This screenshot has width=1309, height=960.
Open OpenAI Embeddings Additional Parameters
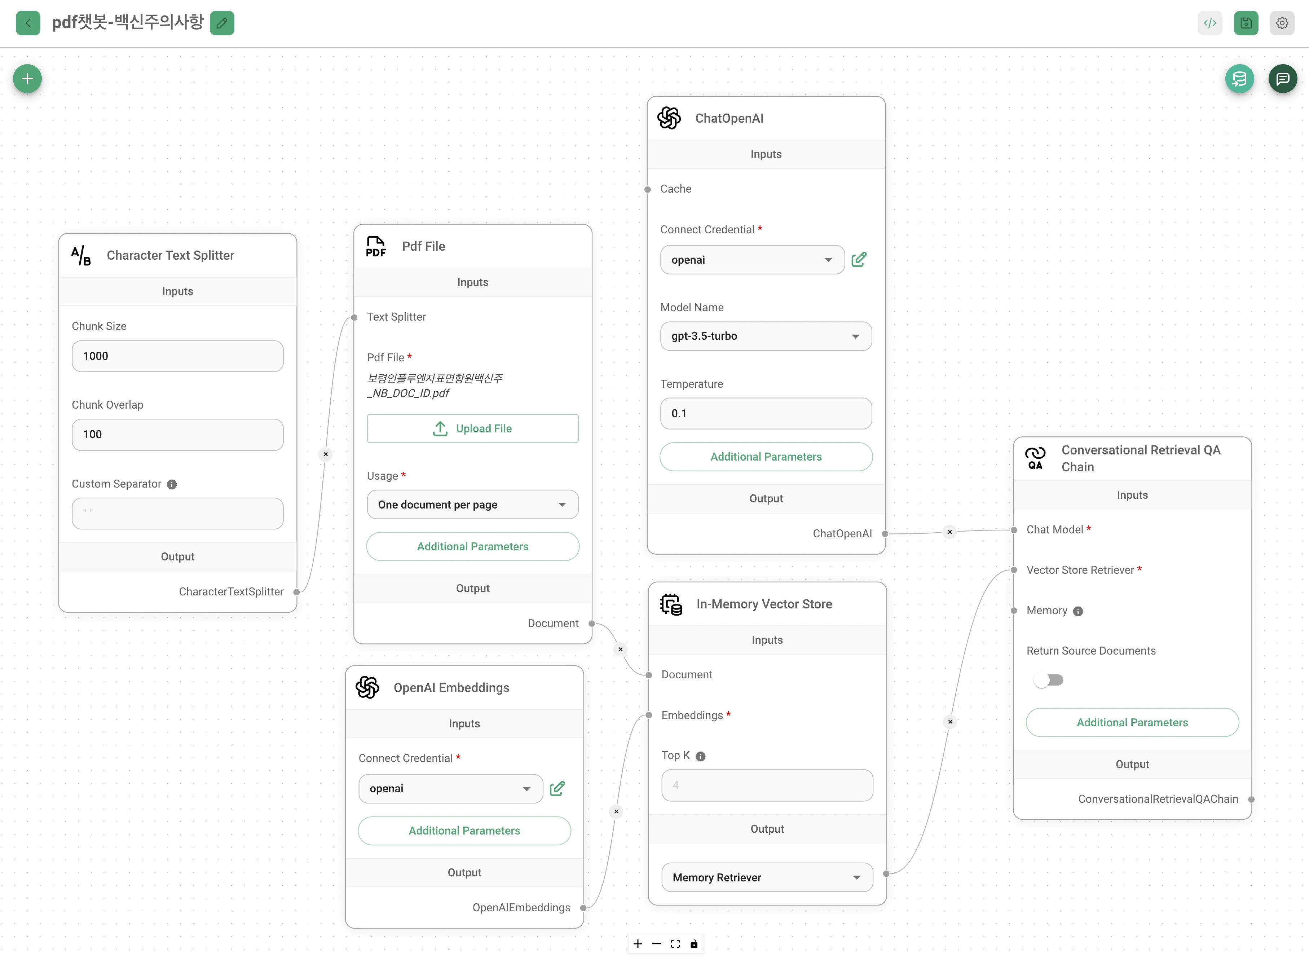[464, 831]
